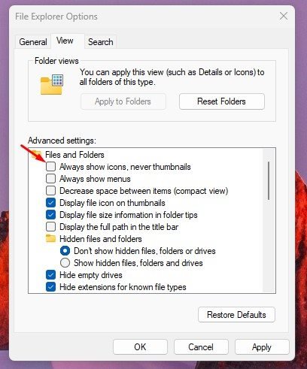Enable Always show icons, never thumbnails

(x=50, y=167)
